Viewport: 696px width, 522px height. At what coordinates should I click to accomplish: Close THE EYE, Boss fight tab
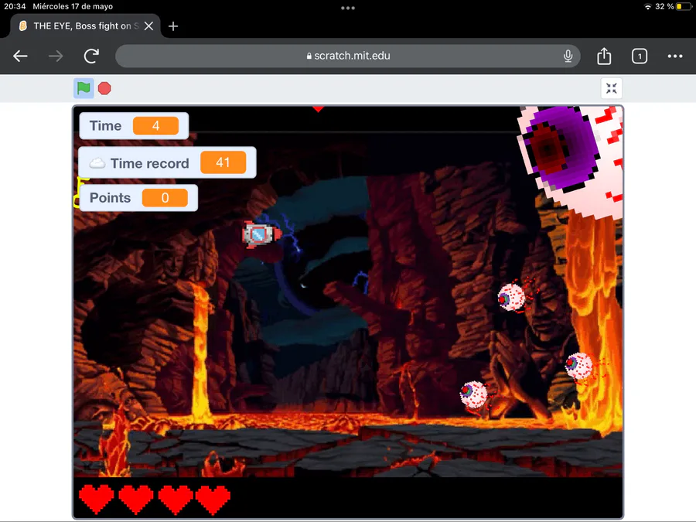pyautogui.click(x=148, y=26)
